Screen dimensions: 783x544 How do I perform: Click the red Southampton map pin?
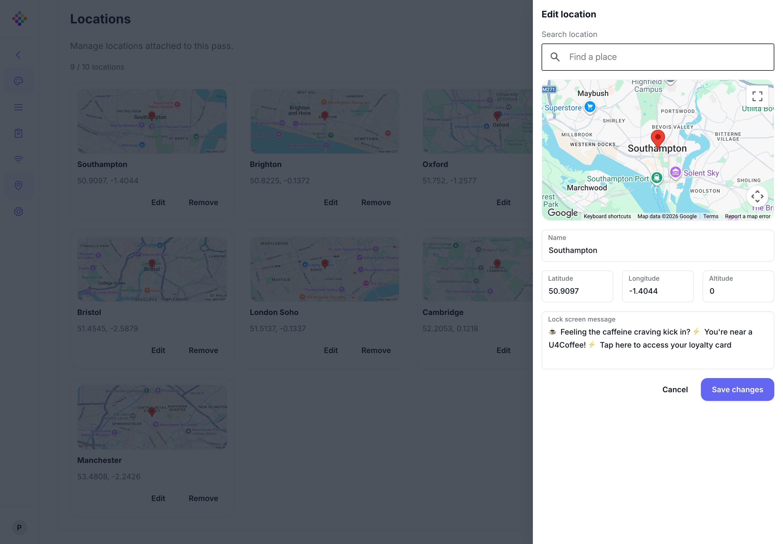point(658,139)
